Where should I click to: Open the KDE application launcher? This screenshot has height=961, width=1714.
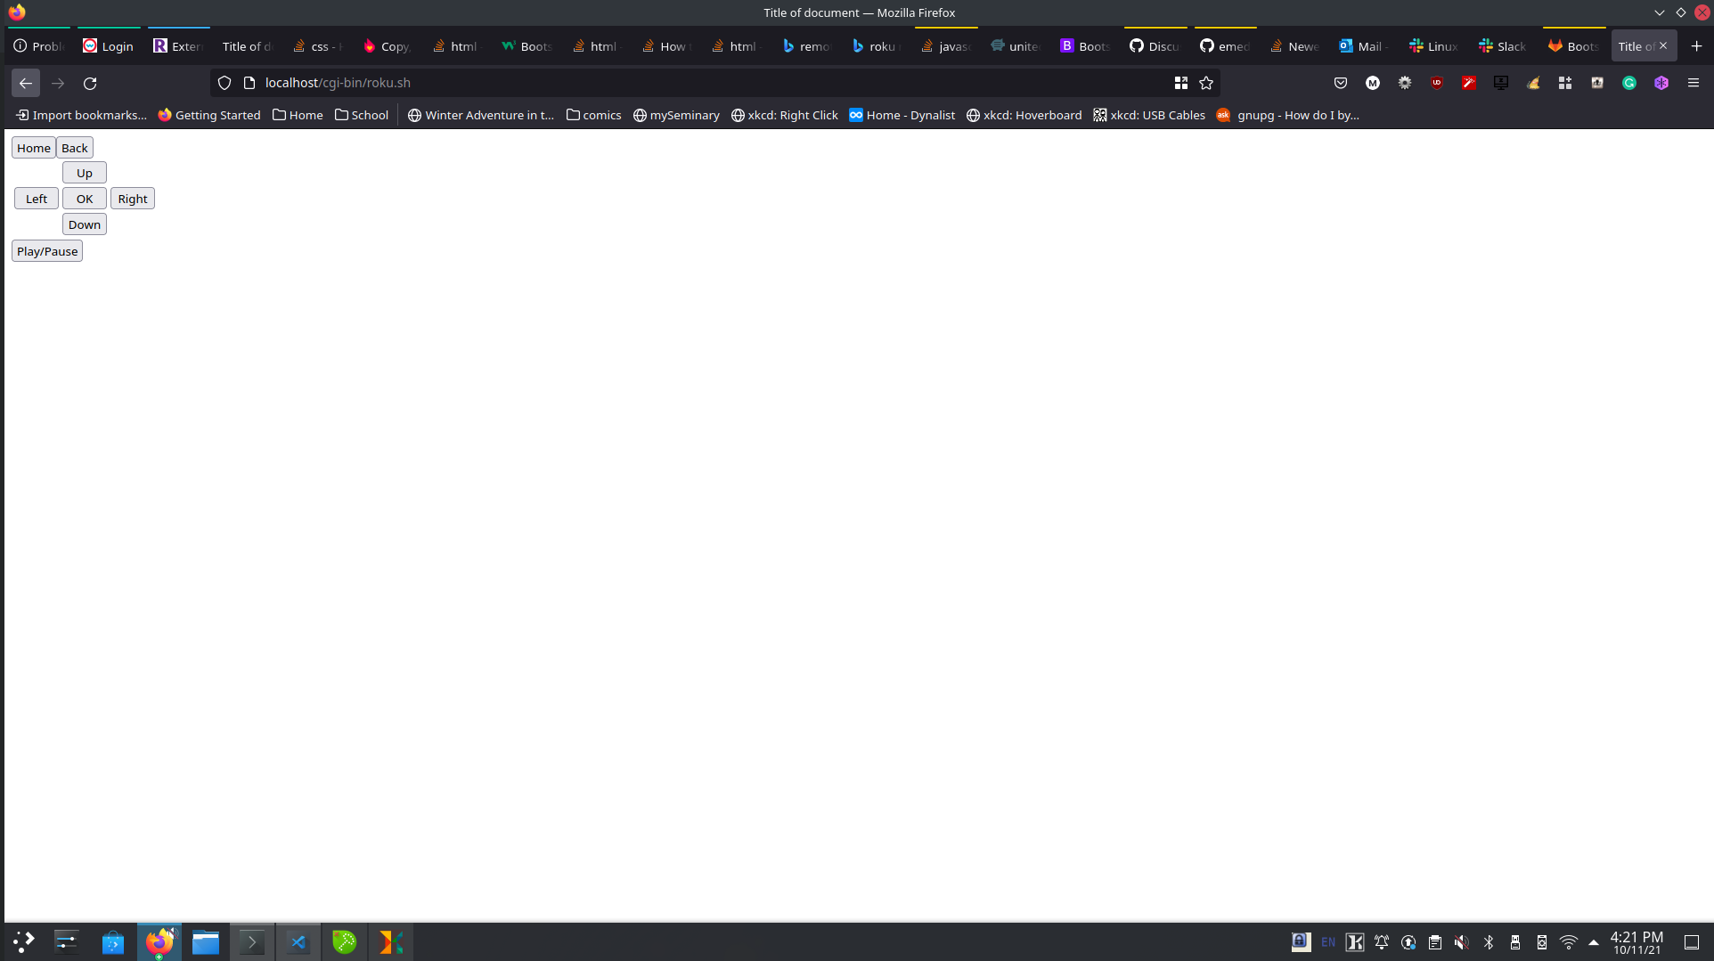(24, 941)
